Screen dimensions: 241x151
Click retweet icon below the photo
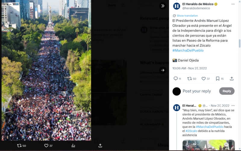[x=21, y=146]
